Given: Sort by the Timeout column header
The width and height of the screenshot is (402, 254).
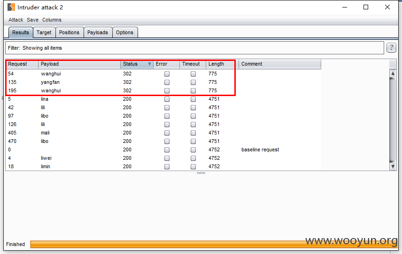Looking at the screenshot, I should 193,64.
